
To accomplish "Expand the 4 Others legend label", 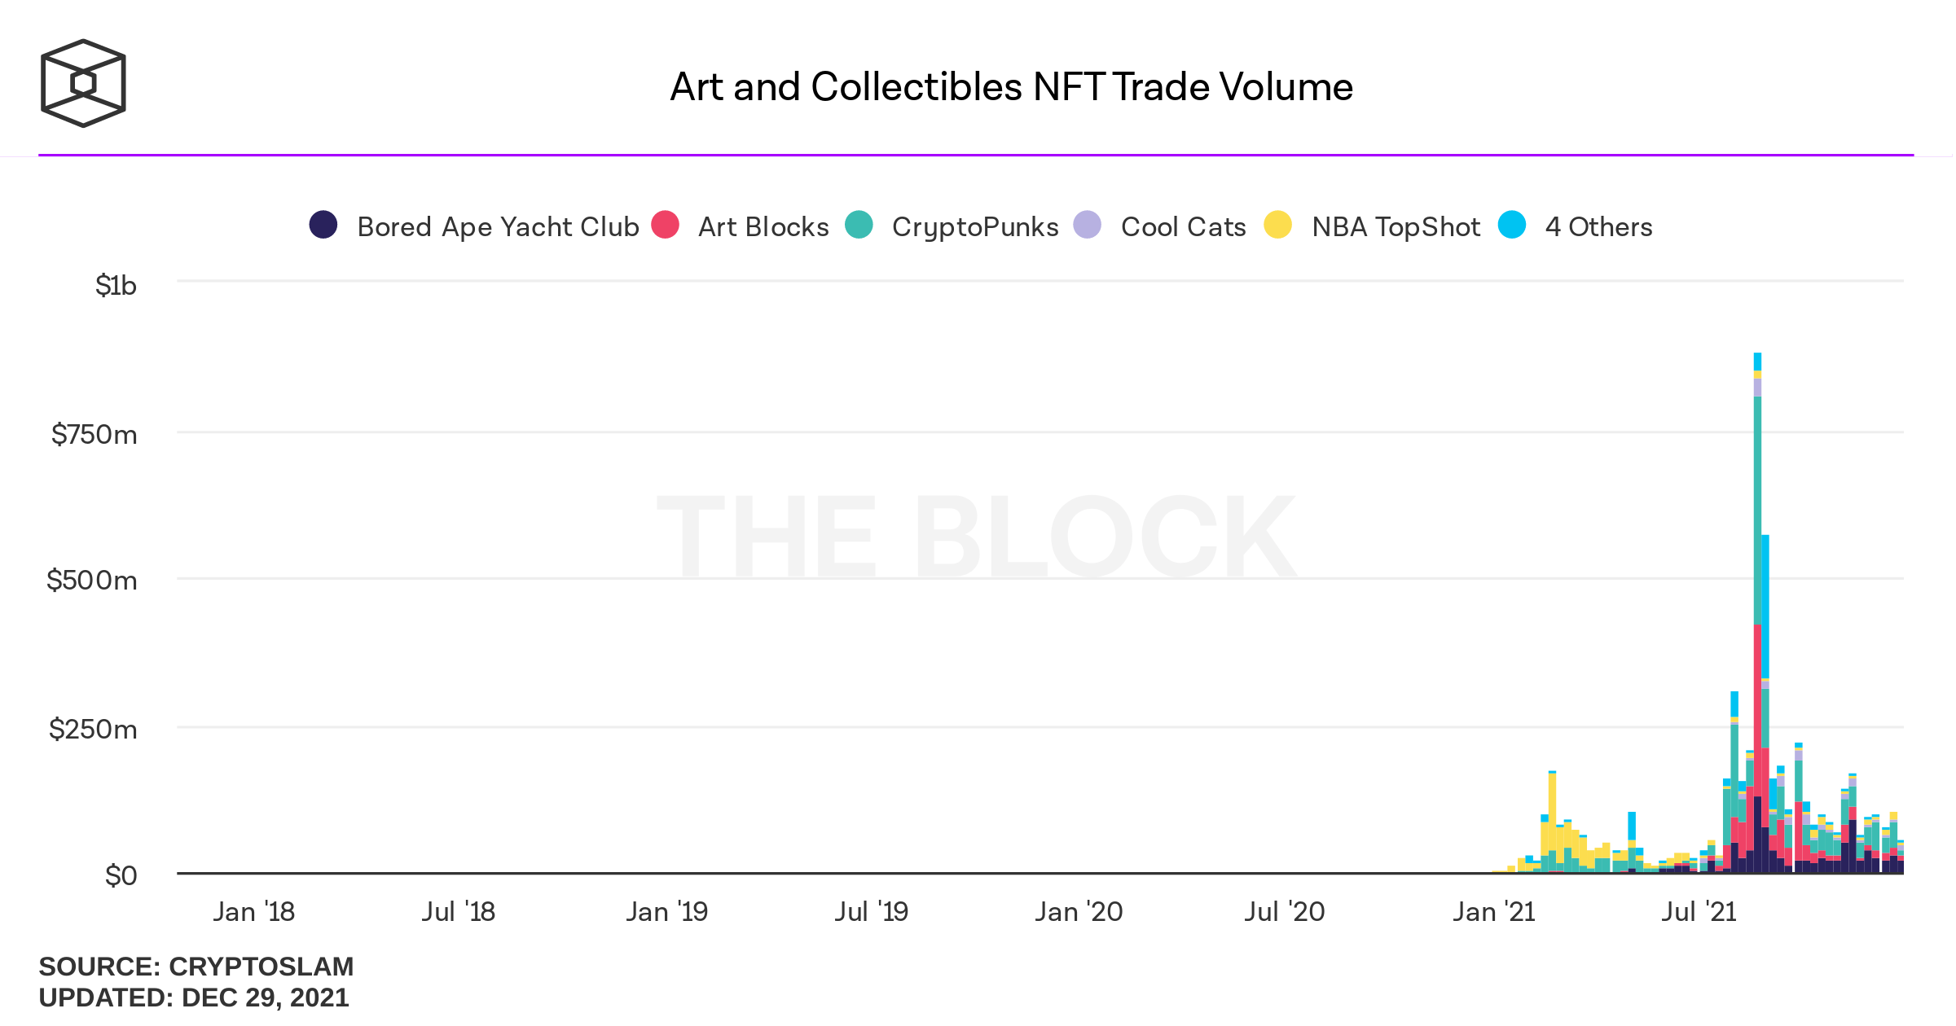I will pyautogui.click(x=1598, y=226).
